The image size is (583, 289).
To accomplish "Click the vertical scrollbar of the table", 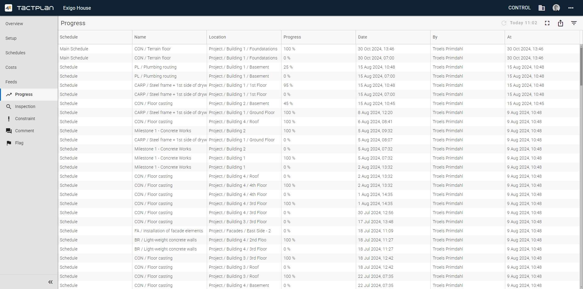I will click(x=581, y=67).
